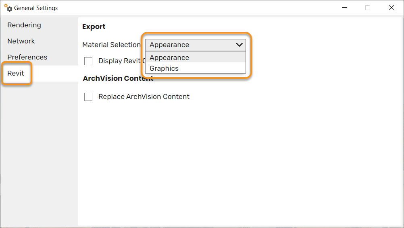Go to the Preferences tab

27,57
